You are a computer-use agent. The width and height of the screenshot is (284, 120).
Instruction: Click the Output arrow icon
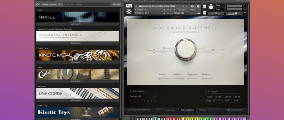click(136, 10)
